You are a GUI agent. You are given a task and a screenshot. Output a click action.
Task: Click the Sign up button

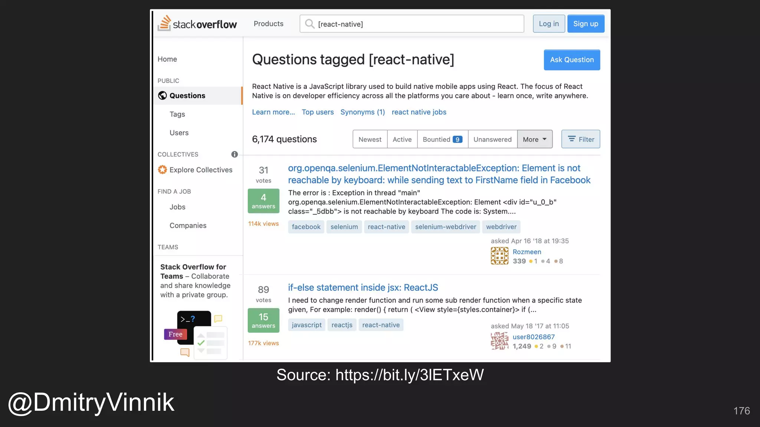(x=586, y=24)
